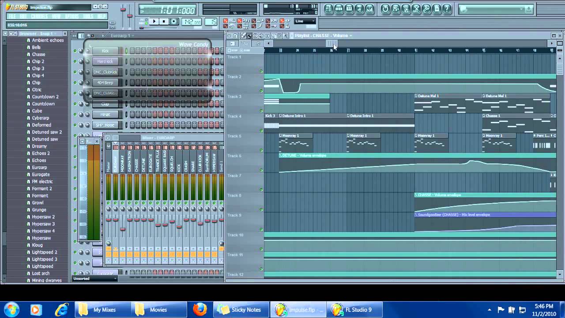Open the step sequencer shortcut icon
Viewport: 565px width, 318px height.
tap(339, 9)
